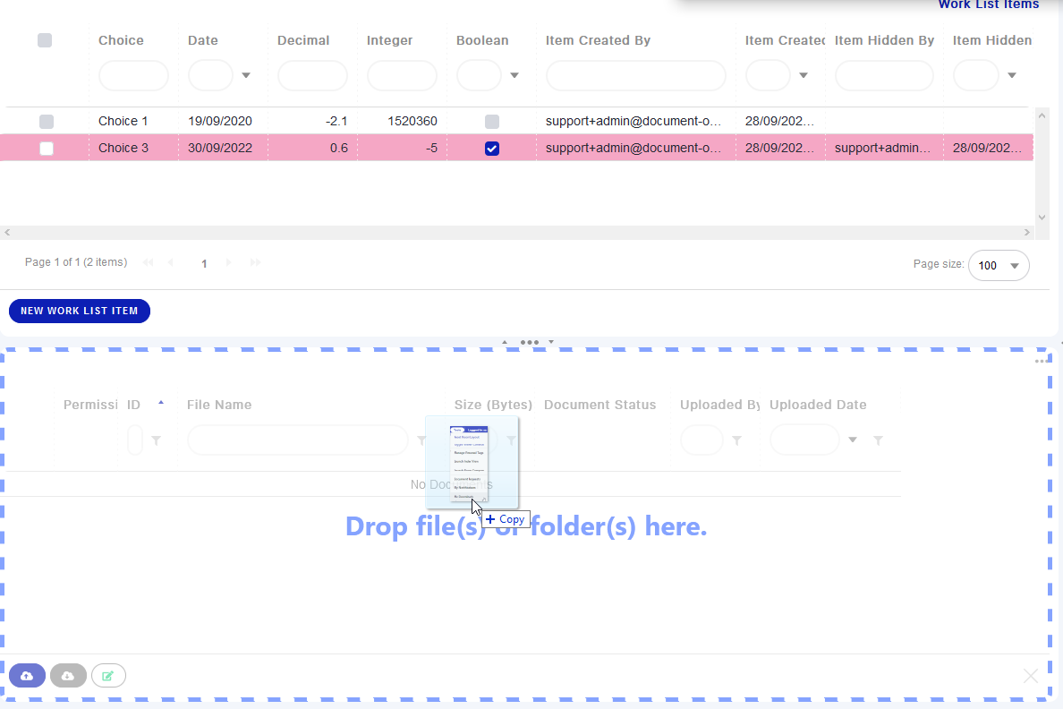Click the green edit document icon

(108, 675)
